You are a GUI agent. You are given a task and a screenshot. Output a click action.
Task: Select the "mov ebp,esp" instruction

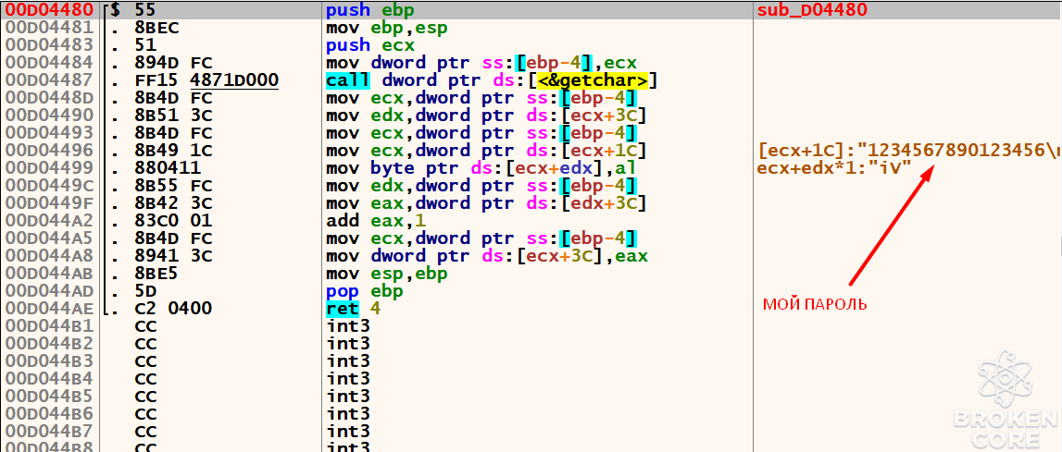click(387, 29)
